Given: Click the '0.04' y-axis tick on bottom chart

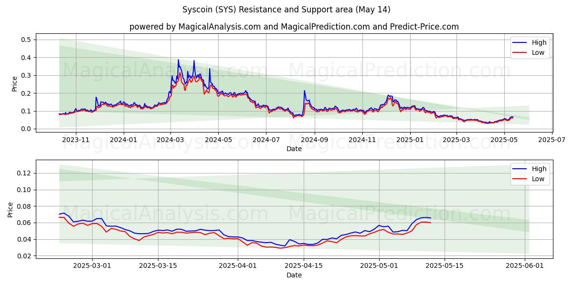Looking at the screenshot, I should (x=24, y=239).
